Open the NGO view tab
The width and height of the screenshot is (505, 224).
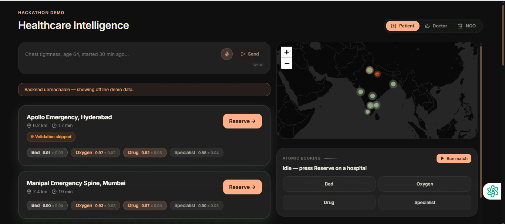coord(467,26)
